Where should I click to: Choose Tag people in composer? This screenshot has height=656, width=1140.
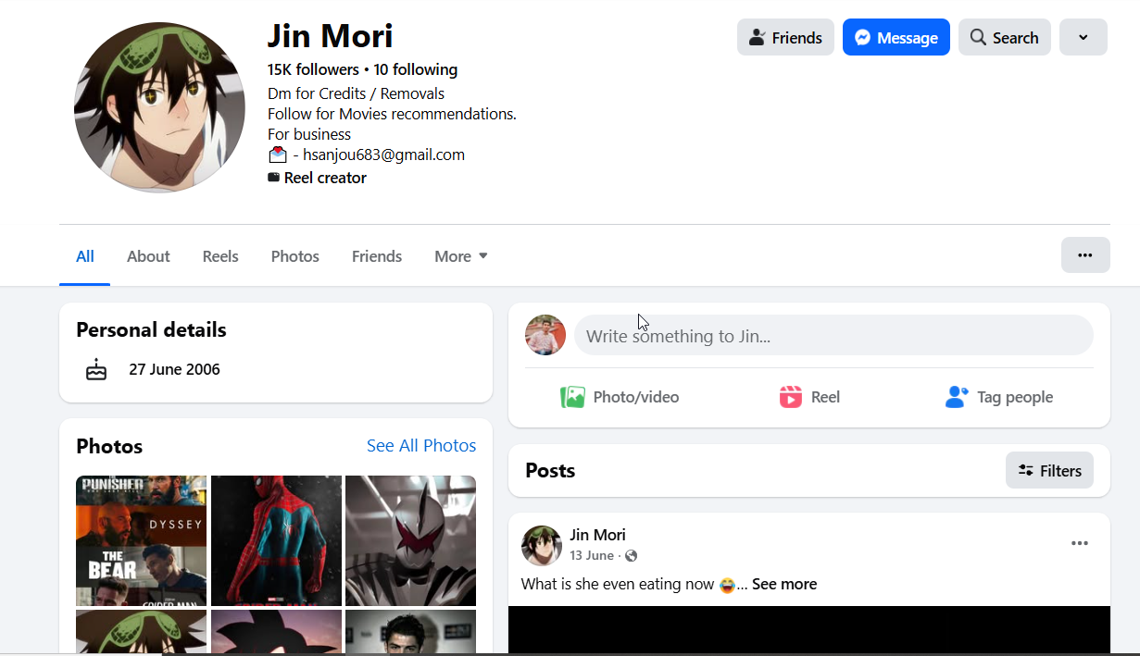[x=999, y=397]
